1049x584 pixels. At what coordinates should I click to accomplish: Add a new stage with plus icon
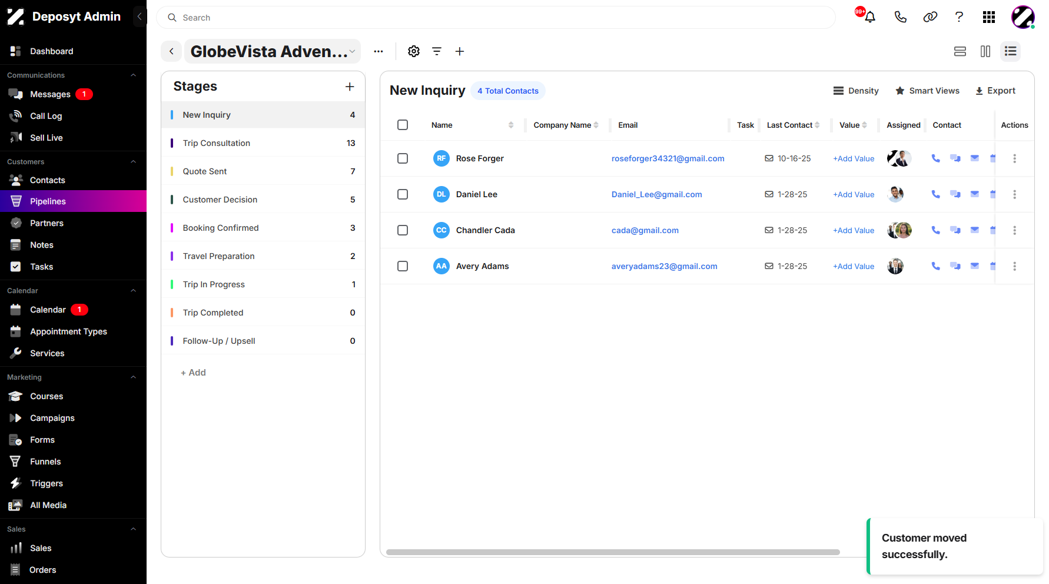[350, 87]
